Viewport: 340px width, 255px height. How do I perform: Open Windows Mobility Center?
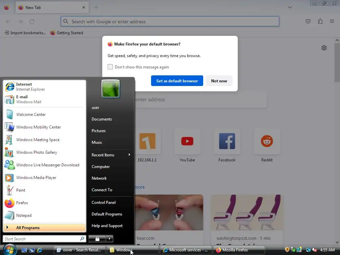tap(44, 127)
